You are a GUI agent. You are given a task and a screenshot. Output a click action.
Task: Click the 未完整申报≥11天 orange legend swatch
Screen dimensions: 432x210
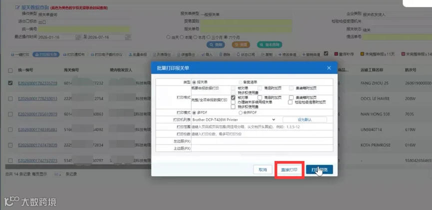[362, 54]
